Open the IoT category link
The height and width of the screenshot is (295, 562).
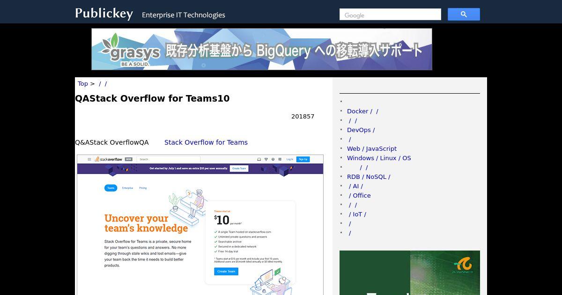pos(357,214)
